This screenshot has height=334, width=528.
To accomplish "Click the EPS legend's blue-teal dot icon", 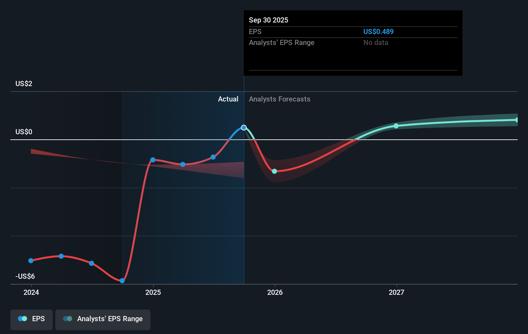I will pyautogui.click(x=23, y=319).
